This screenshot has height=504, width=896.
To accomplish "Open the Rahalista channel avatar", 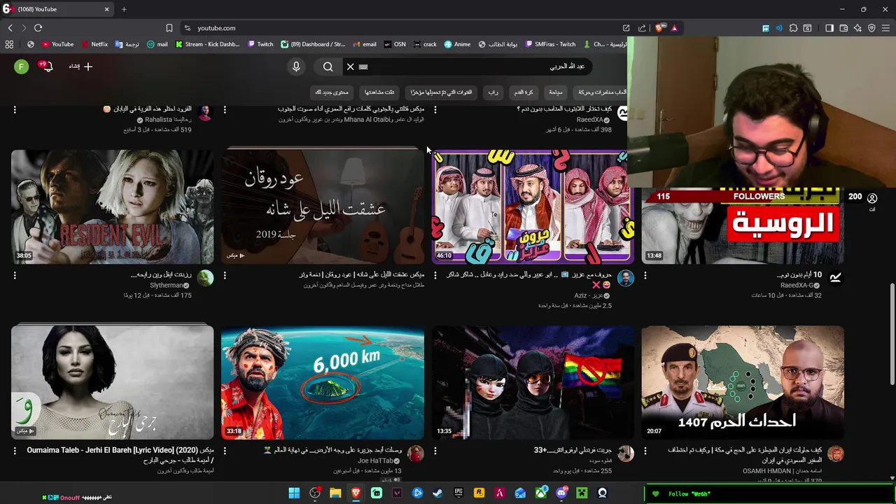I will 205,113.
